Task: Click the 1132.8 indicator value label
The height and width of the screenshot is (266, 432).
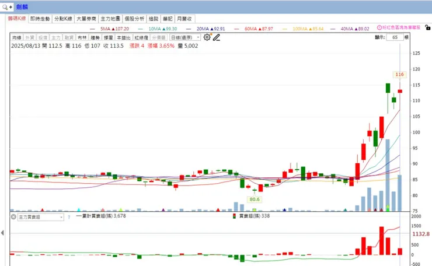Action: [421, 234]
